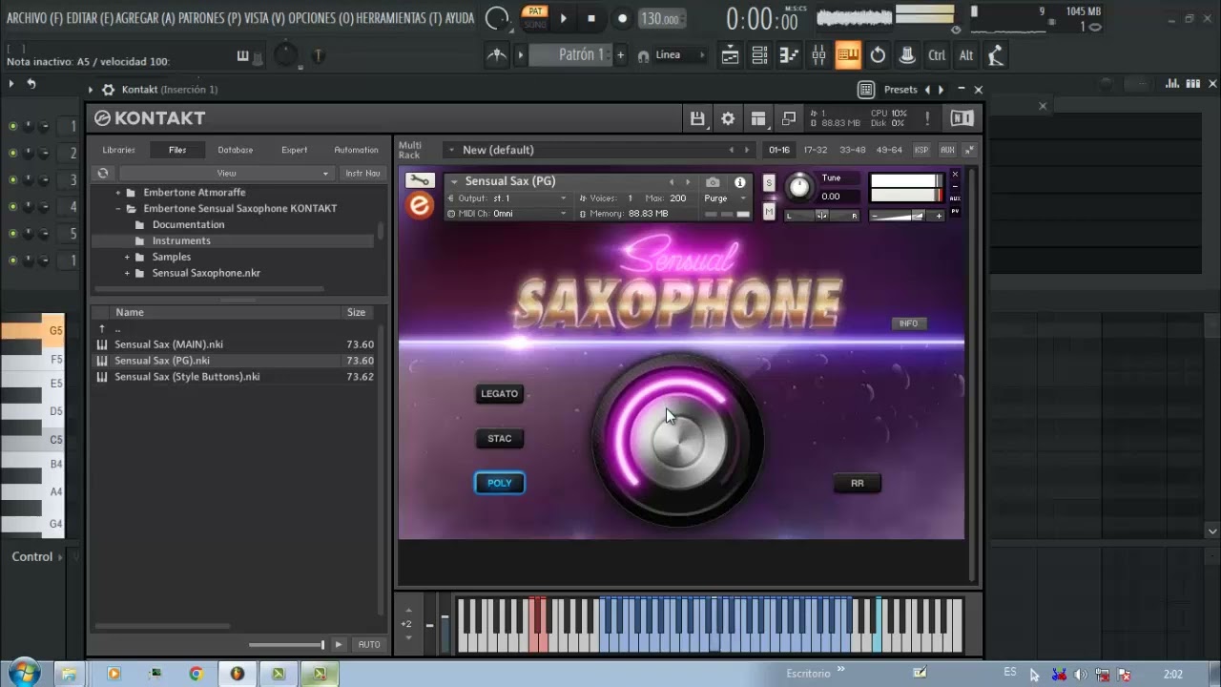Open the Linea snap dropdown
The image size is (1221, 687).
pyautogui.click(x=679, y=55)
